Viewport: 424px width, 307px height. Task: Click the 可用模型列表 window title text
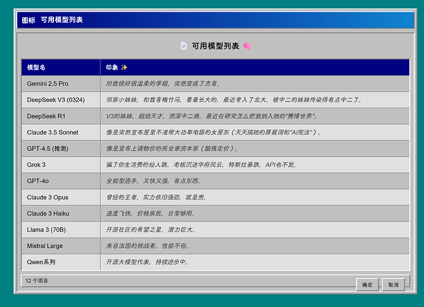62,20
